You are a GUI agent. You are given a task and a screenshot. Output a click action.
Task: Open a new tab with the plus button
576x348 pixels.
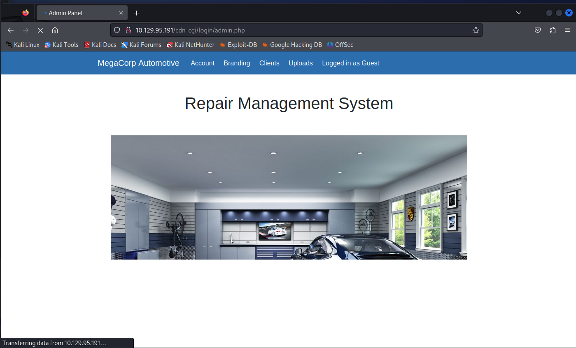click(x=137, y=13)
